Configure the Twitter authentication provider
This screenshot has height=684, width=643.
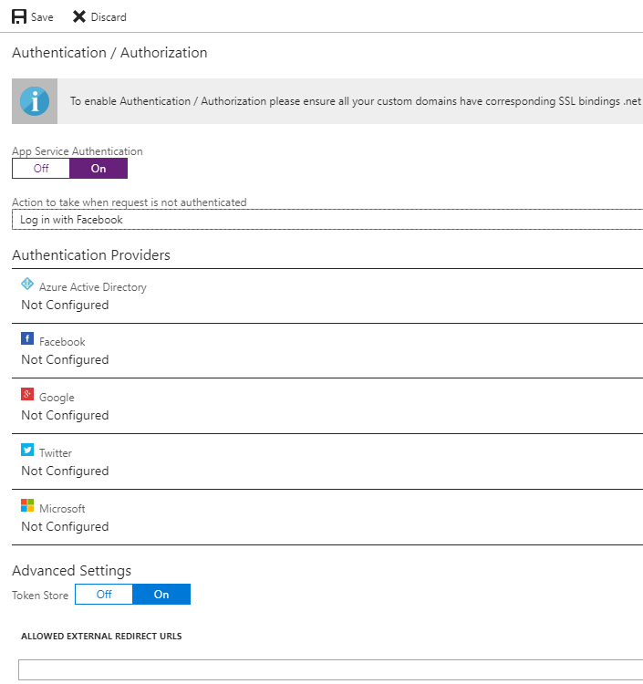tap(327, 462)
